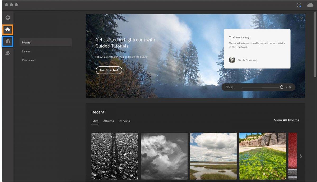Open the Add Photos plus icon
Image resolution: width=317 pixels, height=182 pixels.
[8, 17]
